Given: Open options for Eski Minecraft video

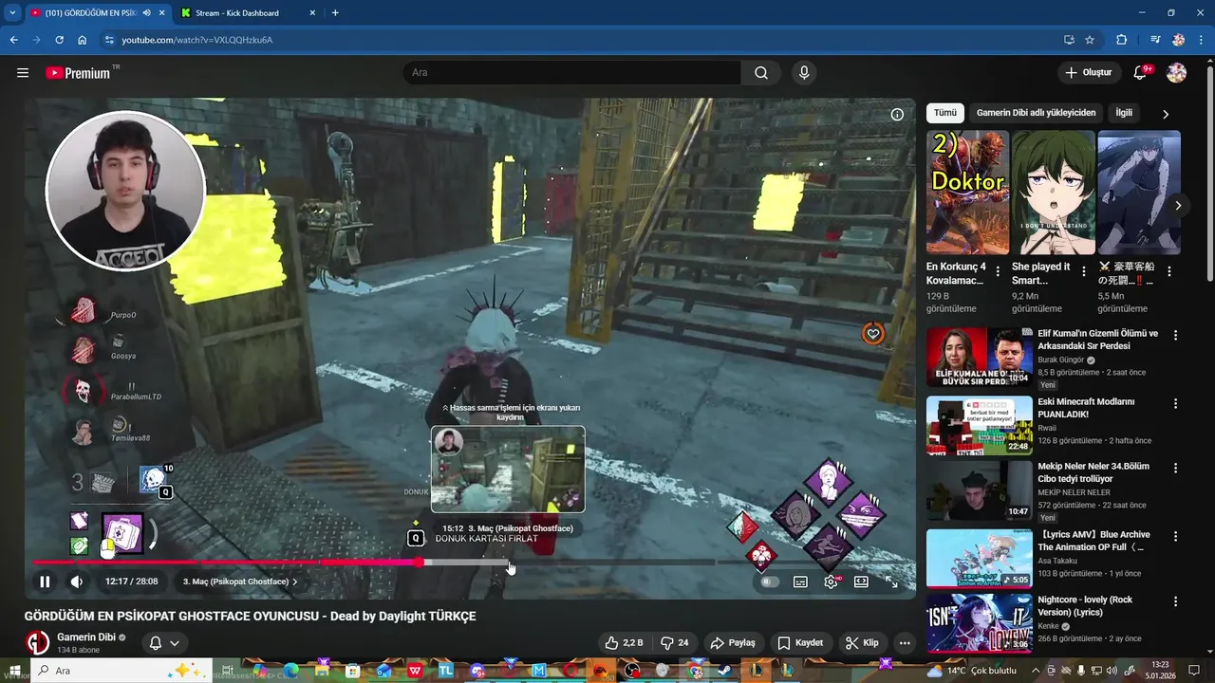Looking at the screenshot, I should pos(1176,403).
